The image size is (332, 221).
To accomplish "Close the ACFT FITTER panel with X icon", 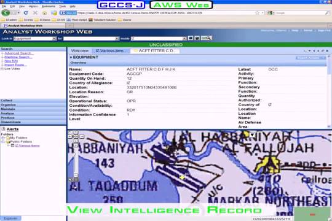I will pos(327,51).
